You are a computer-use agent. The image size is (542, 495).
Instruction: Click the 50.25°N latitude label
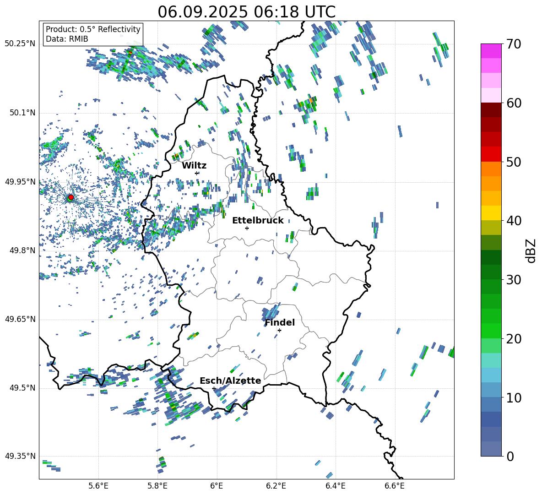(20, 44)
